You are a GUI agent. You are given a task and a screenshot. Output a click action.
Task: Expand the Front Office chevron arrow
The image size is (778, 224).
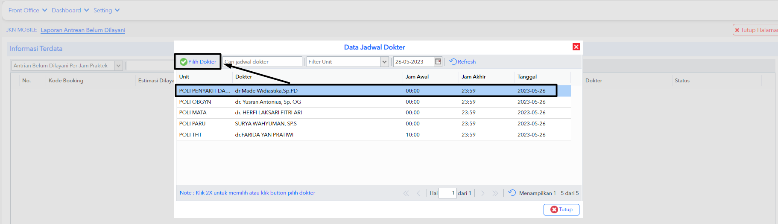click(45, 10)
